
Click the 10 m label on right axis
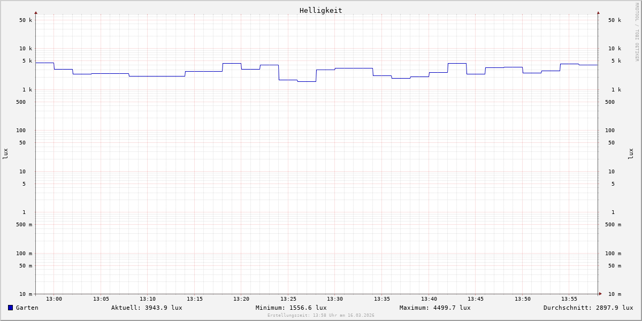pos(615,294)
